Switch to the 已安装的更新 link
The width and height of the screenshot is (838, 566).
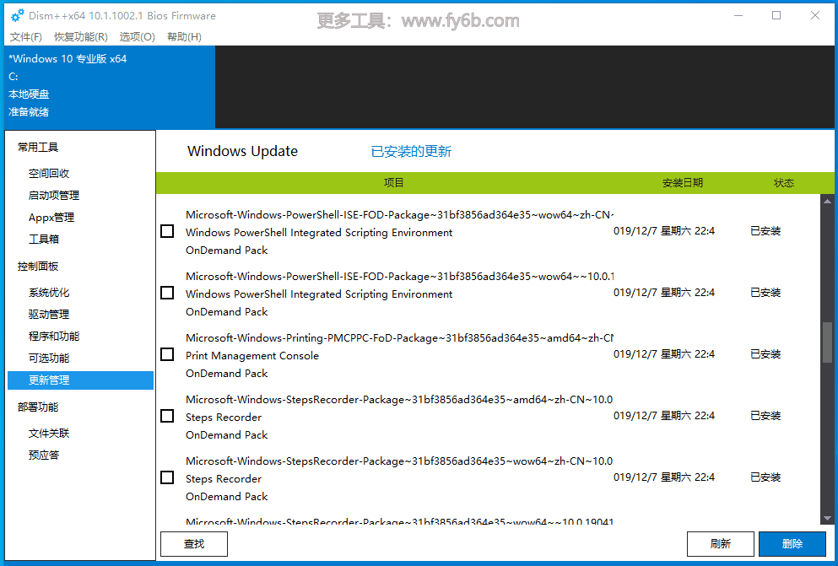411,152
